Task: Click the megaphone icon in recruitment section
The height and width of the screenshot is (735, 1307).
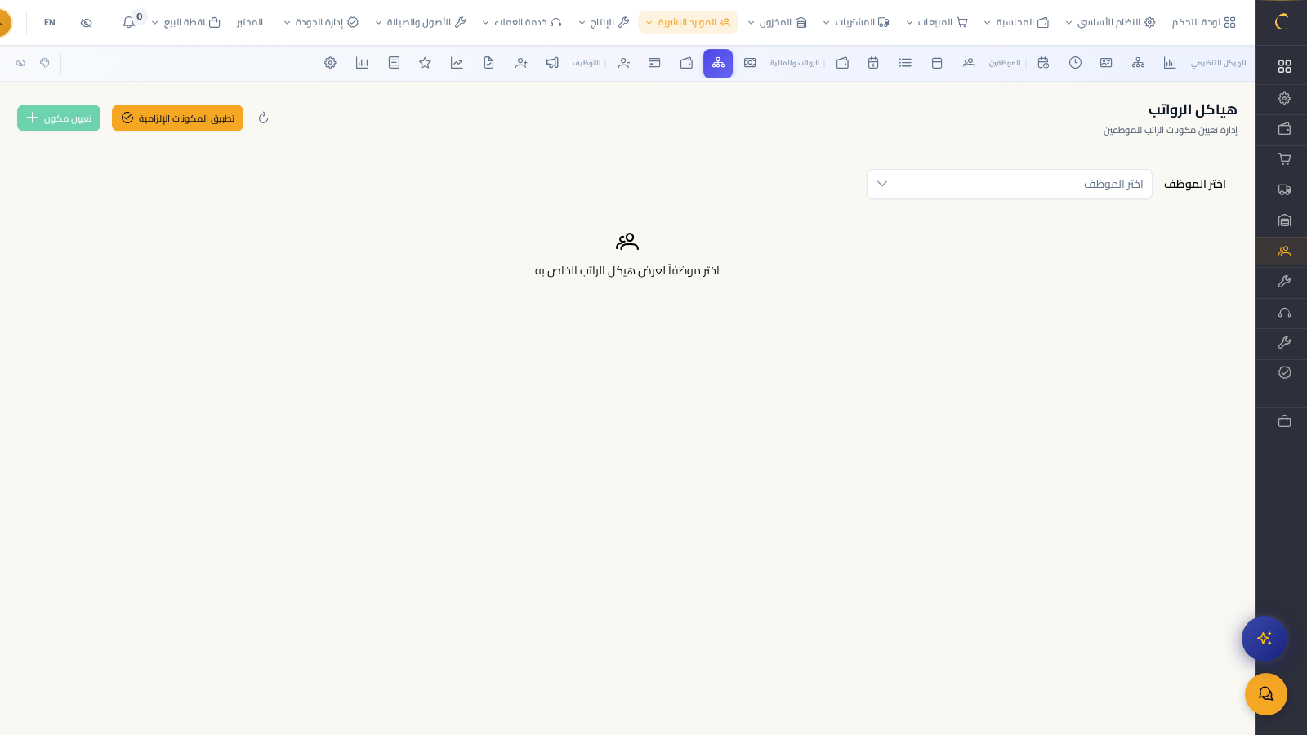Action: [552, 63]
